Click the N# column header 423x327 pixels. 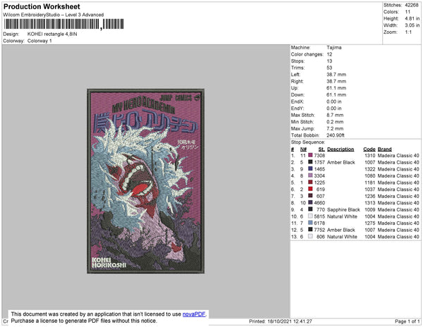[x=303, y=149]
